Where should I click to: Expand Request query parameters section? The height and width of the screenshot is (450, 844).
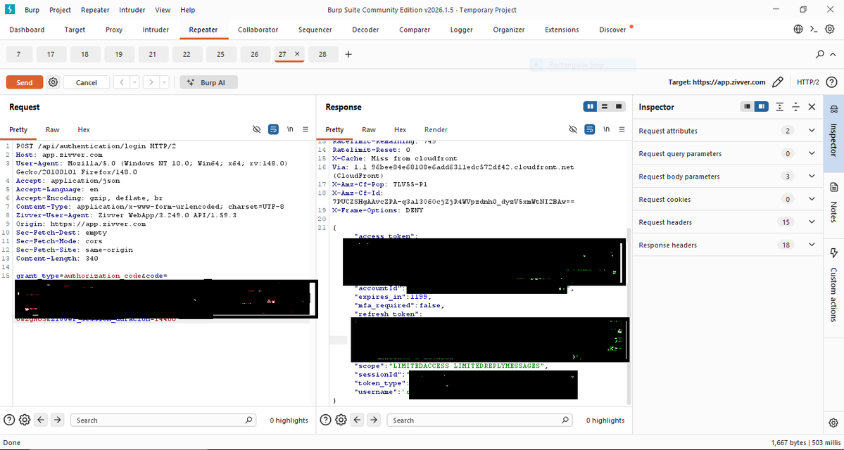(x=812, y=154)
